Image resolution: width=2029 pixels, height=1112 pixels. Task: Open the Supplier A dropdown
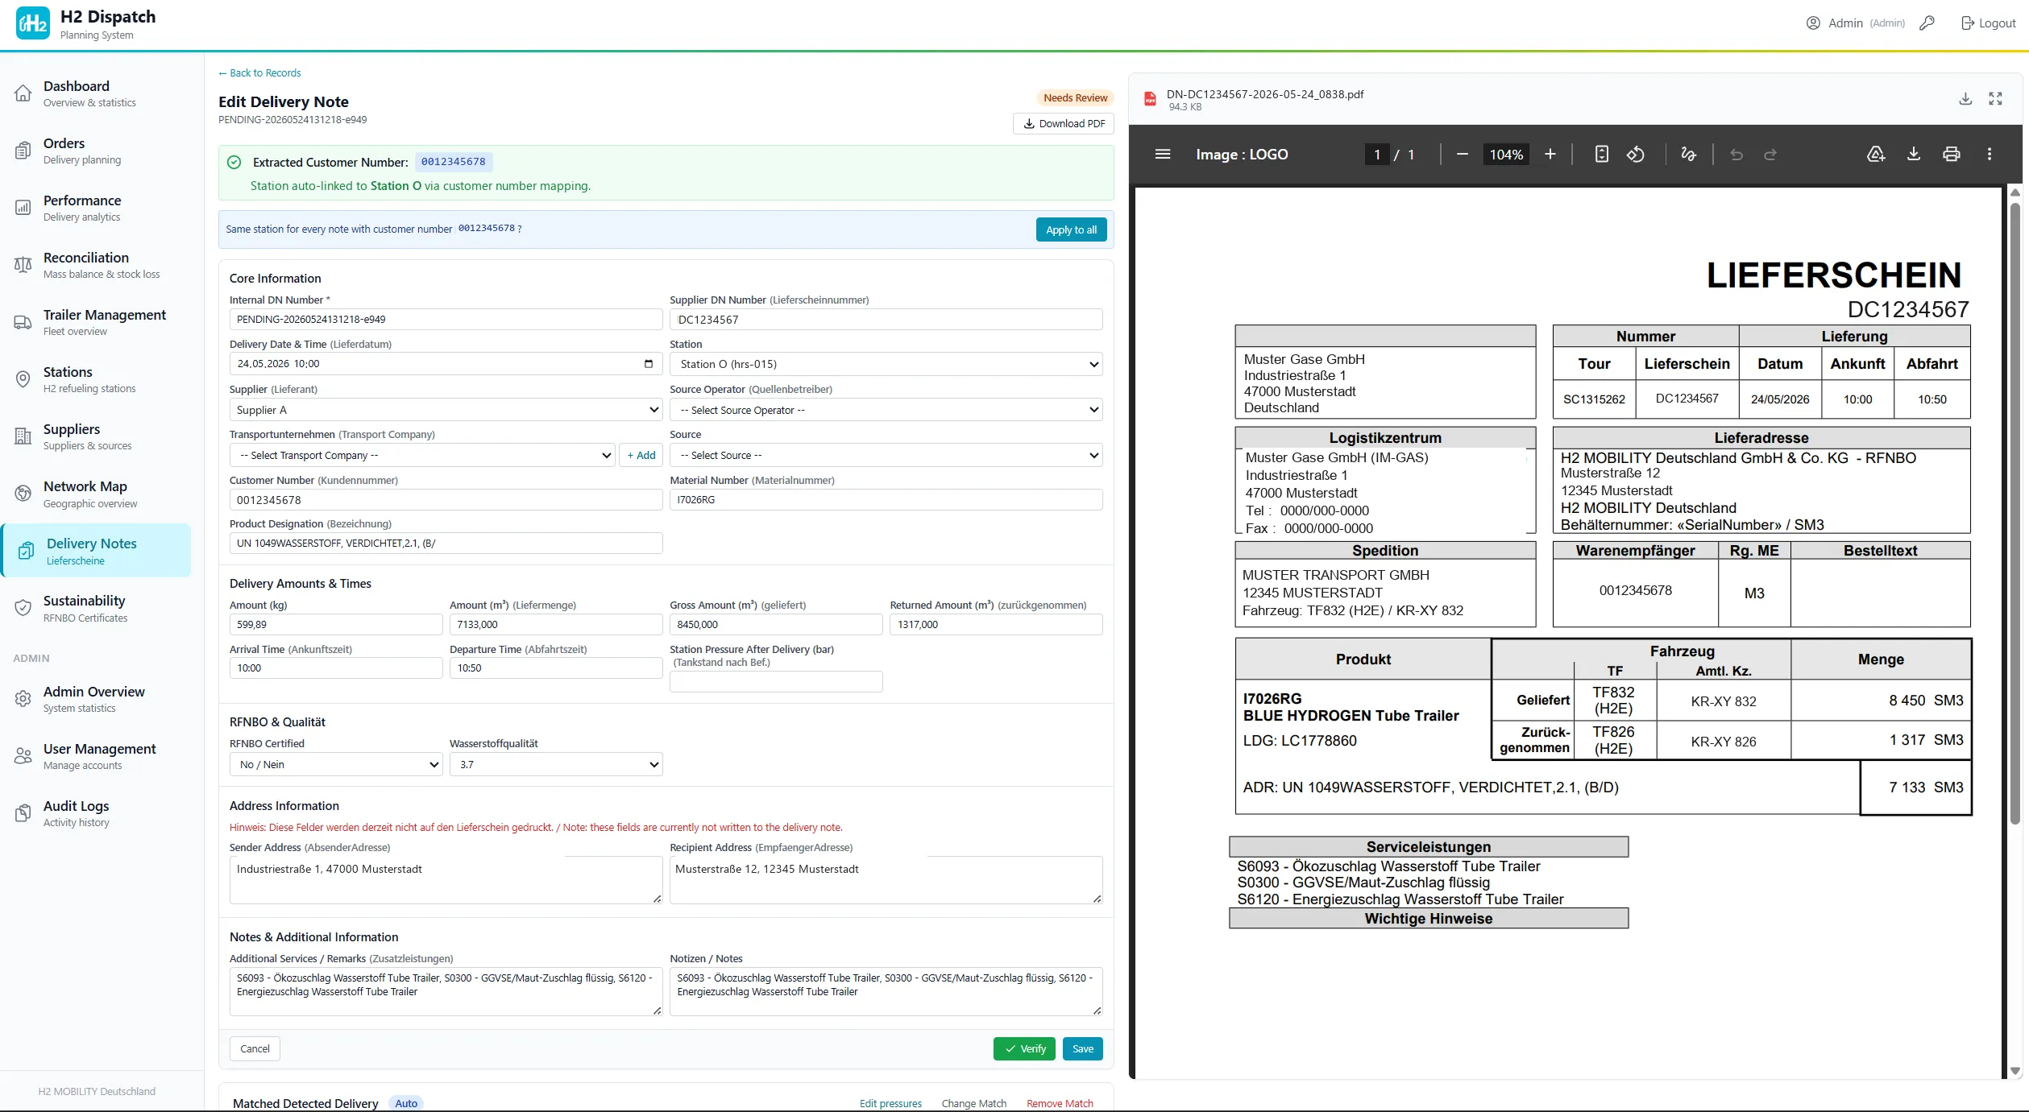click(x=446, y=410)
